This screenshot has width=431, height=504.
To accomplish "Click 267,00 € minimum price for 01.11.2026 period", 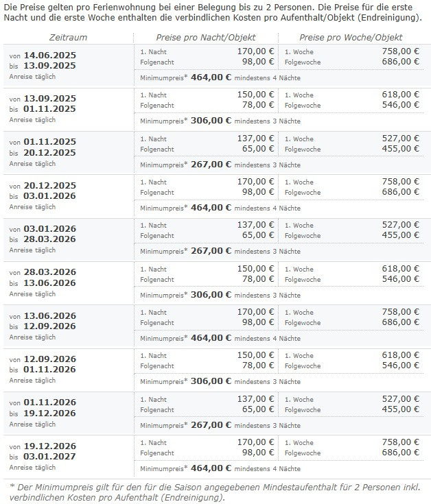I will click(211, 424).
